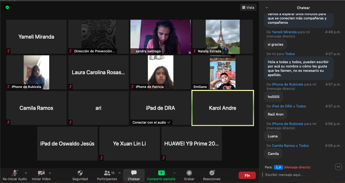The height and width of the screenshot is (183, 345).
Task: Start sharing with Compartir pantalla icon
Action: [161, 173]
